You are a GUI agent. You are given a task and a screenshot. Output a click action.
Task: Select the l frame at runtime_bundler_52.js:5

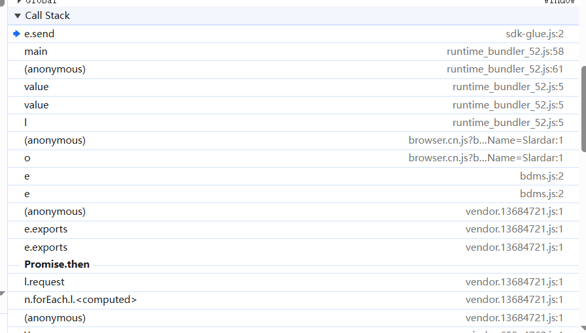pos(293,123)
